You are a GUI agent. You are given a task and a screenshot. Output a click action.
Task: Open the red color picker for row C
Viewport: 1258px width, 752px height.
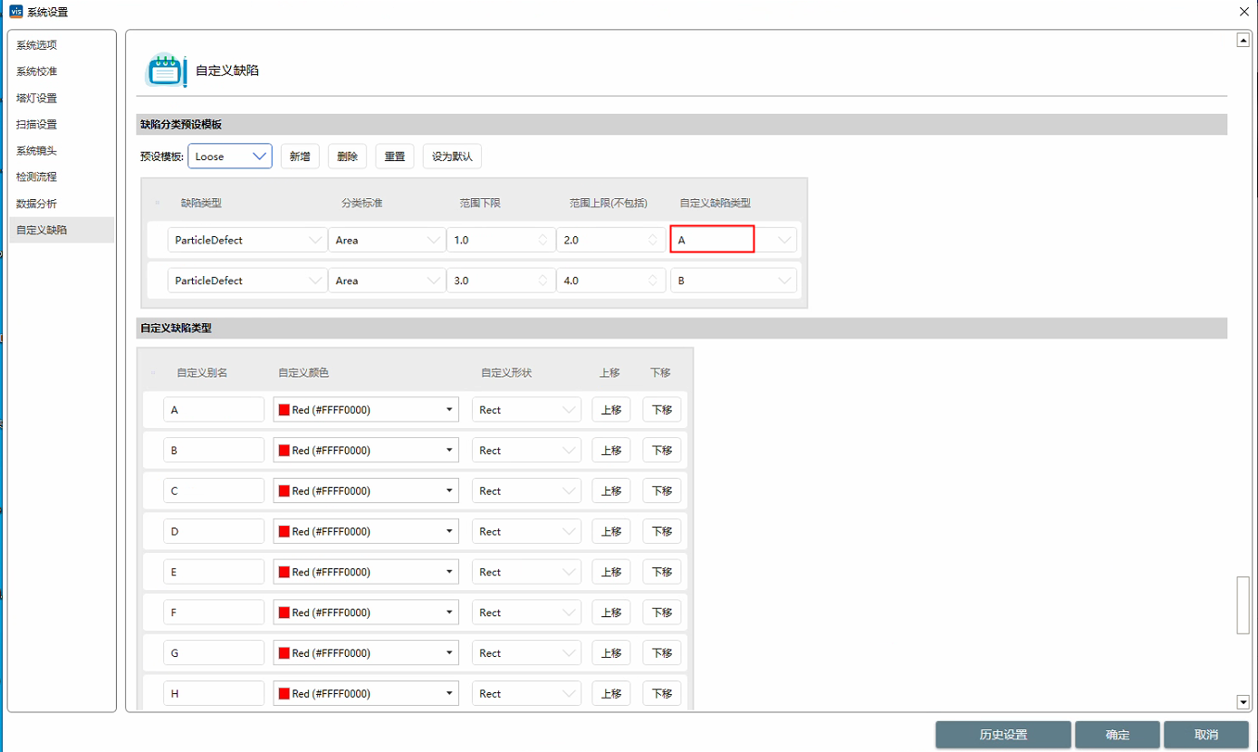[366, 491]
